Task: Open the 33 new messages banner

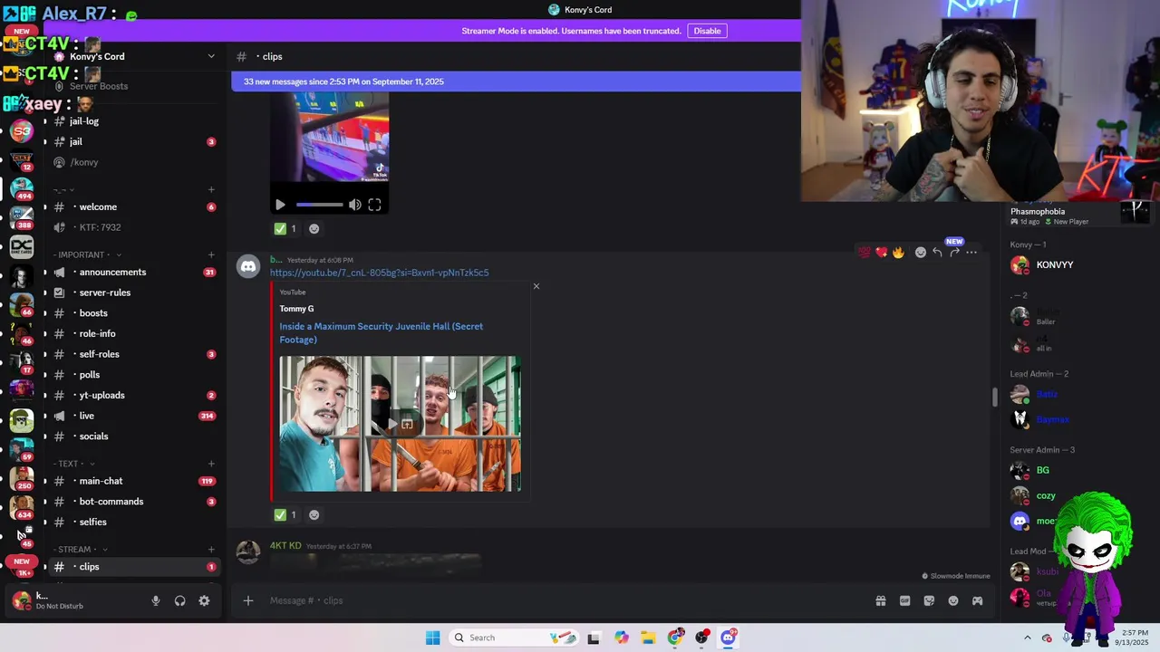Action: coord(516,81)
